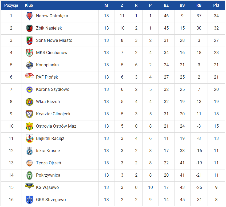
Task: Click the PAF Płońsk football logo
Action: click(x=29, y=76)
